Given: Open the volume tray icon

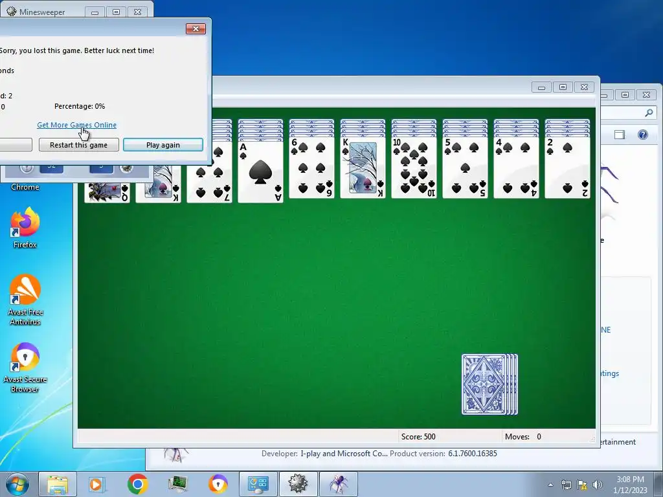Looking at the screenshot, I should pos(598,485).
